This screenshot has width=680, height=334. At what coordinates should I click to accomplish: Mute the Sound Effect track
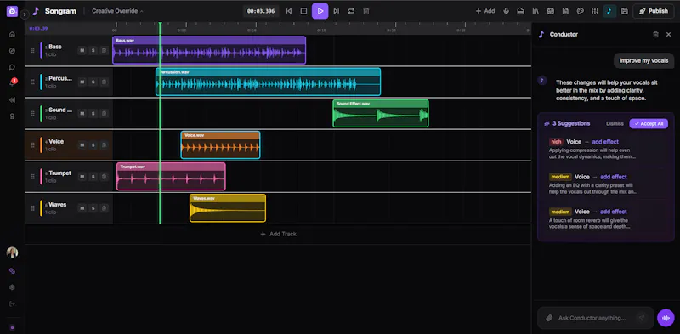(82, 114)
